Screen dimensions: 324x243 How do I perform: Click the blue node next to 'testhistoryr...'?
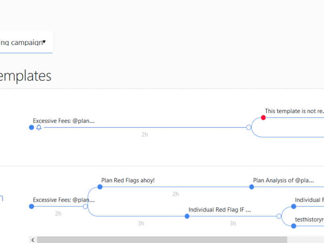(294, 226)
